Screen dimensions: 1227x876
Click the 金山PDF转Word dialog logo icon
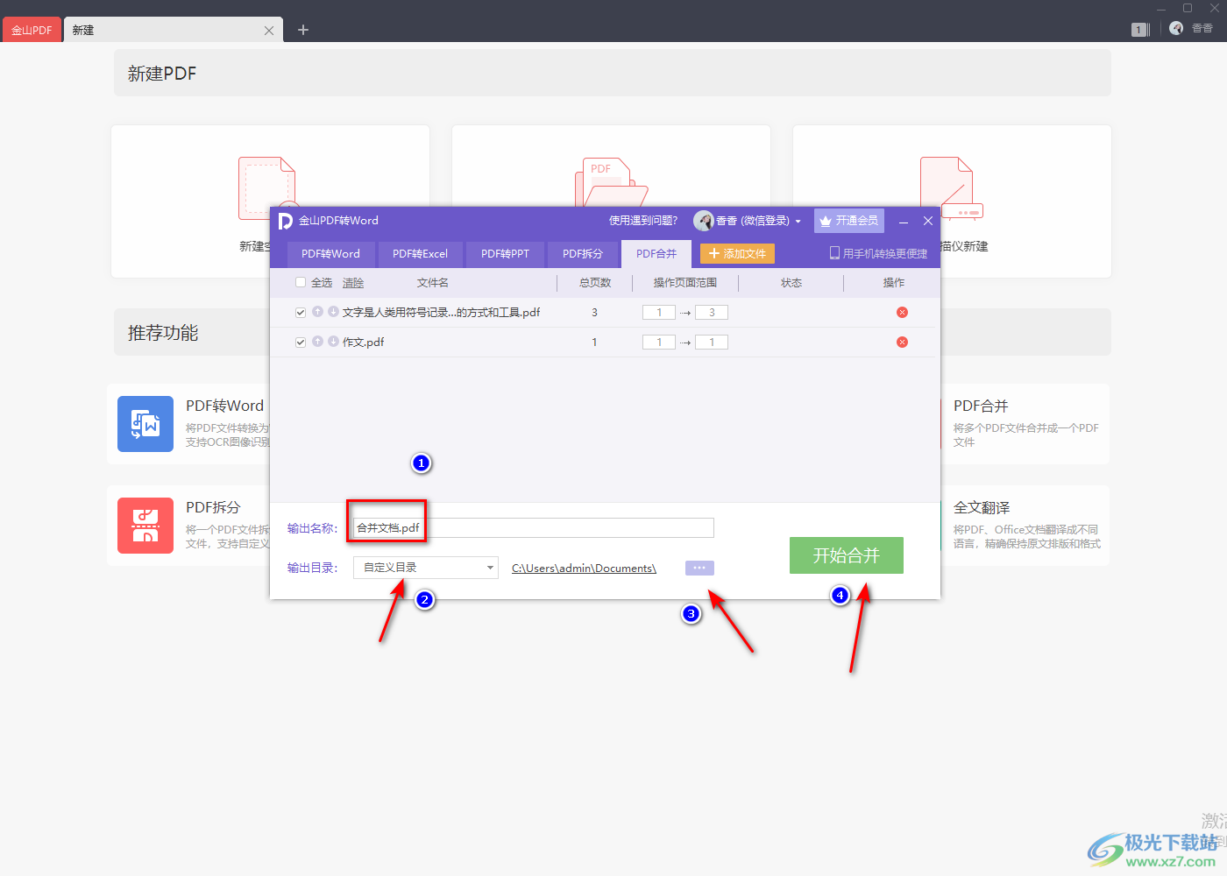point(285,221)
